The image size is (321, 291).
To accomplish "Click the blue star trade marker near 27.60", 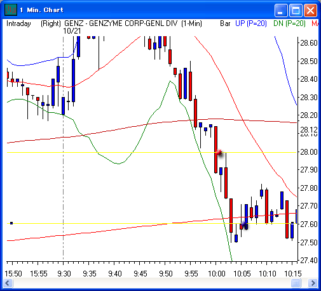I will [244, 224].
